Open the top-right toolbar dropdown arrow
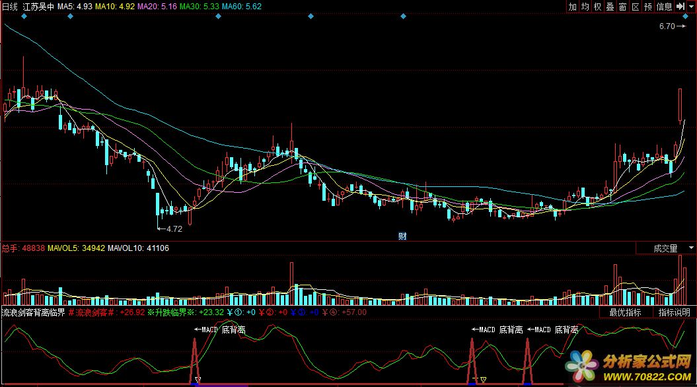The image size is (697, 387). click(x=691, y=7)
